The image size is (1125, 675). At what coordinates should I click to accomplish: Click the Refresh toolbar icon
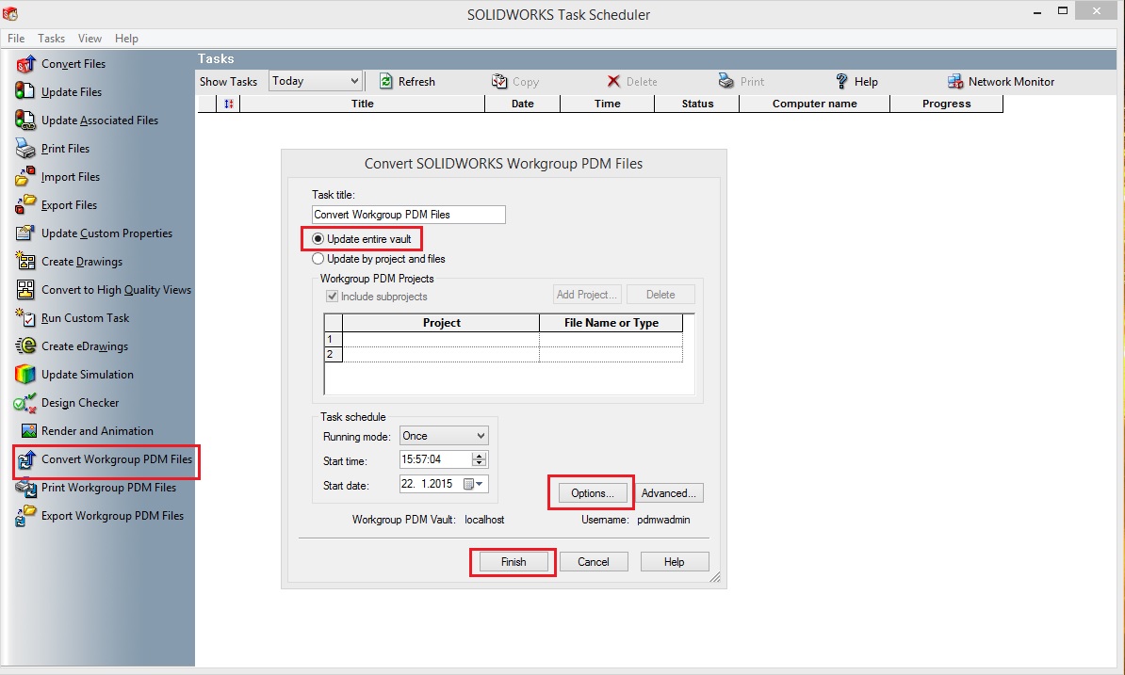click(386, 82)
